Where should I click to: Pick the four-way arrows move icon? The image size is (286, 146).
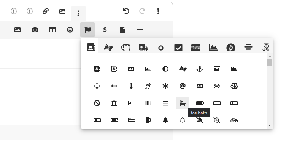click(97, 86)
